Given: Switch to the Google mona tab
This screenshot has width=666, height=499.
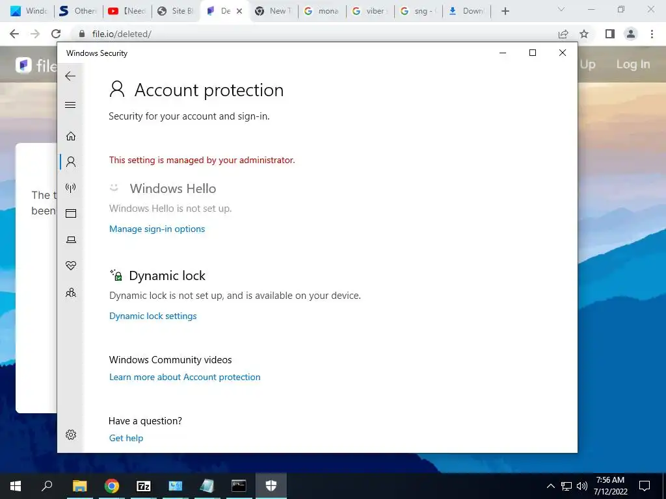Looking at the screenshot, I should point(321,11).
